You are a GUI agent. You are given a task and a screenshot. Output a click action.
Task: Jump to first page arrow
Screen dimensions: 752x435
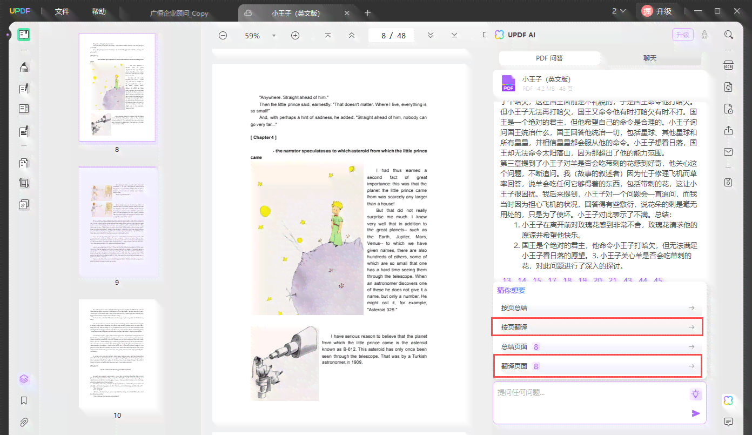click(328, 35)
